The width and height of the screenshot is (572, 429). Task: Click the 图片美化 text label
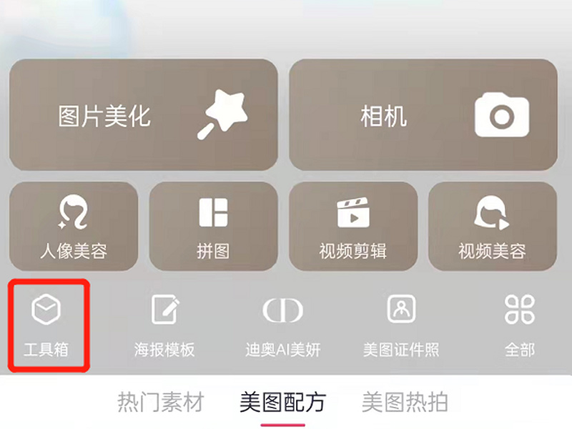[x=104, y=117]
